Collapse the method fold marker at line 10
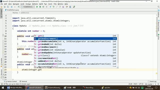This screenshot has height=90, width=160. 11,36
